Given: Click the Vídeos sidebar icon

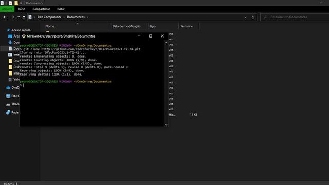Looking at the screenshot, I should (x=10, y=80).
